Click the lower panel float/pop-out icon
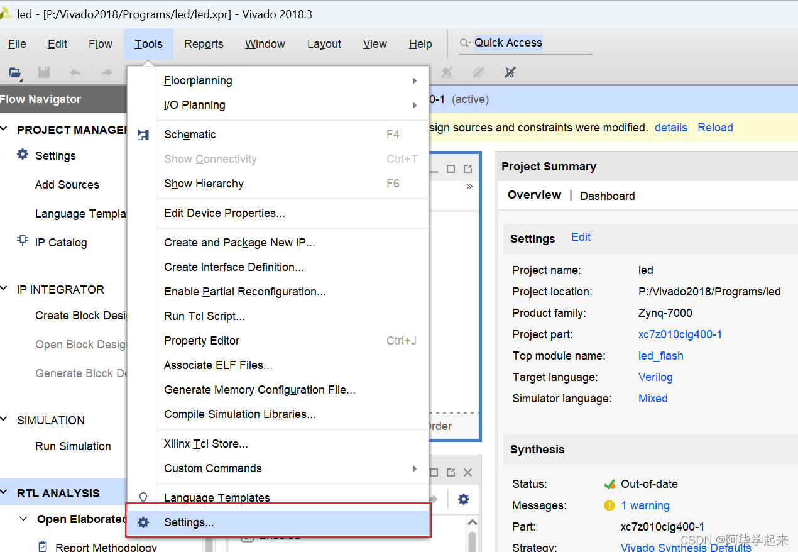The height and width of the screenshot is (552, 798). click(451, 472)
